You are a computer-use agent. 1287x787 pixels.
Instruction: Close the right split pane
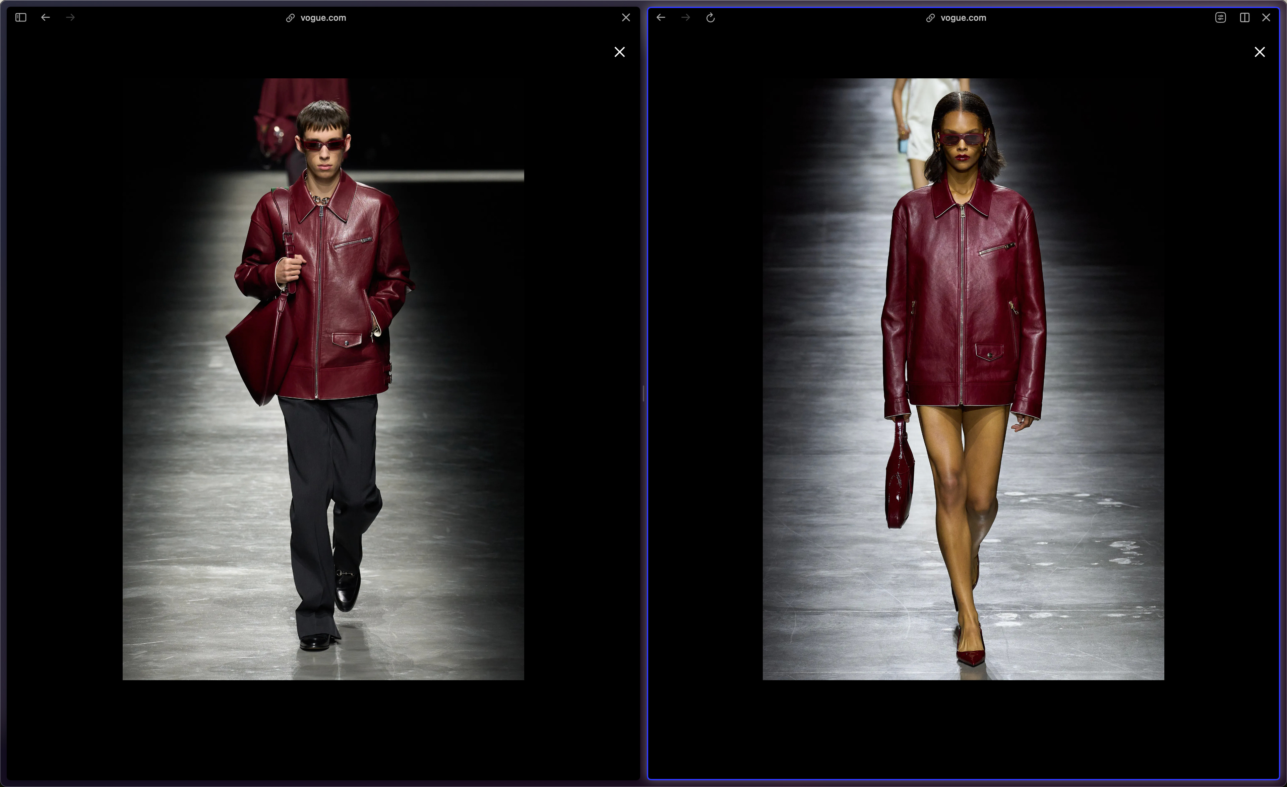click(x=1266, y=18)
